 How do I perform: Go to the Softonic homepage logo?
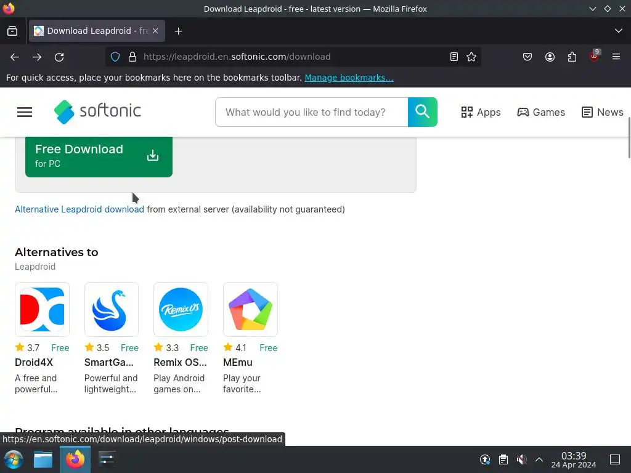[97, 112]
